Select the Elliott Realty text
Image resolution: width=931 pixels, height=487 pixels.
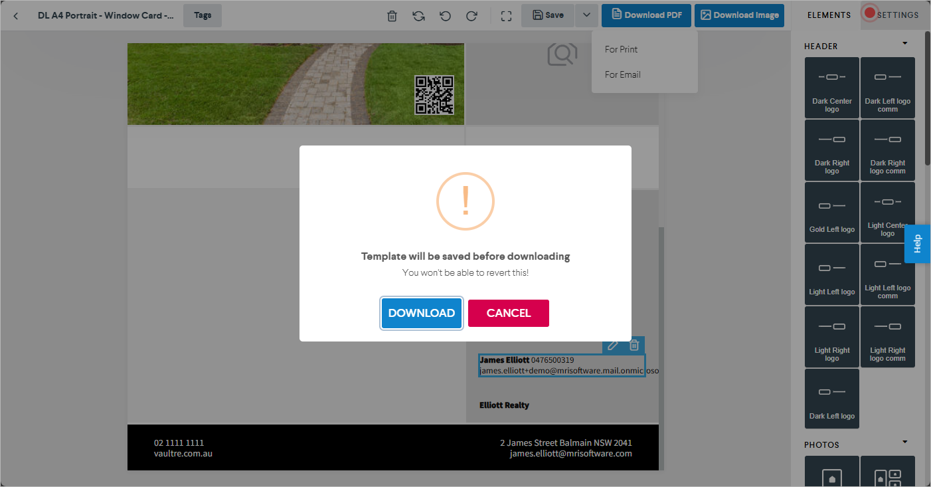tap(504, 405)
